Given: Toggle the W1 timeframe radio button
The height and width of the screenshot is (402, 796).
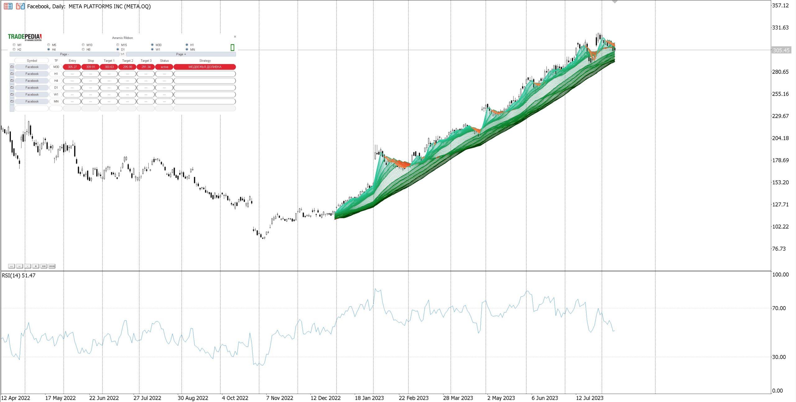Looking at the screenshot, I should 152,49.
